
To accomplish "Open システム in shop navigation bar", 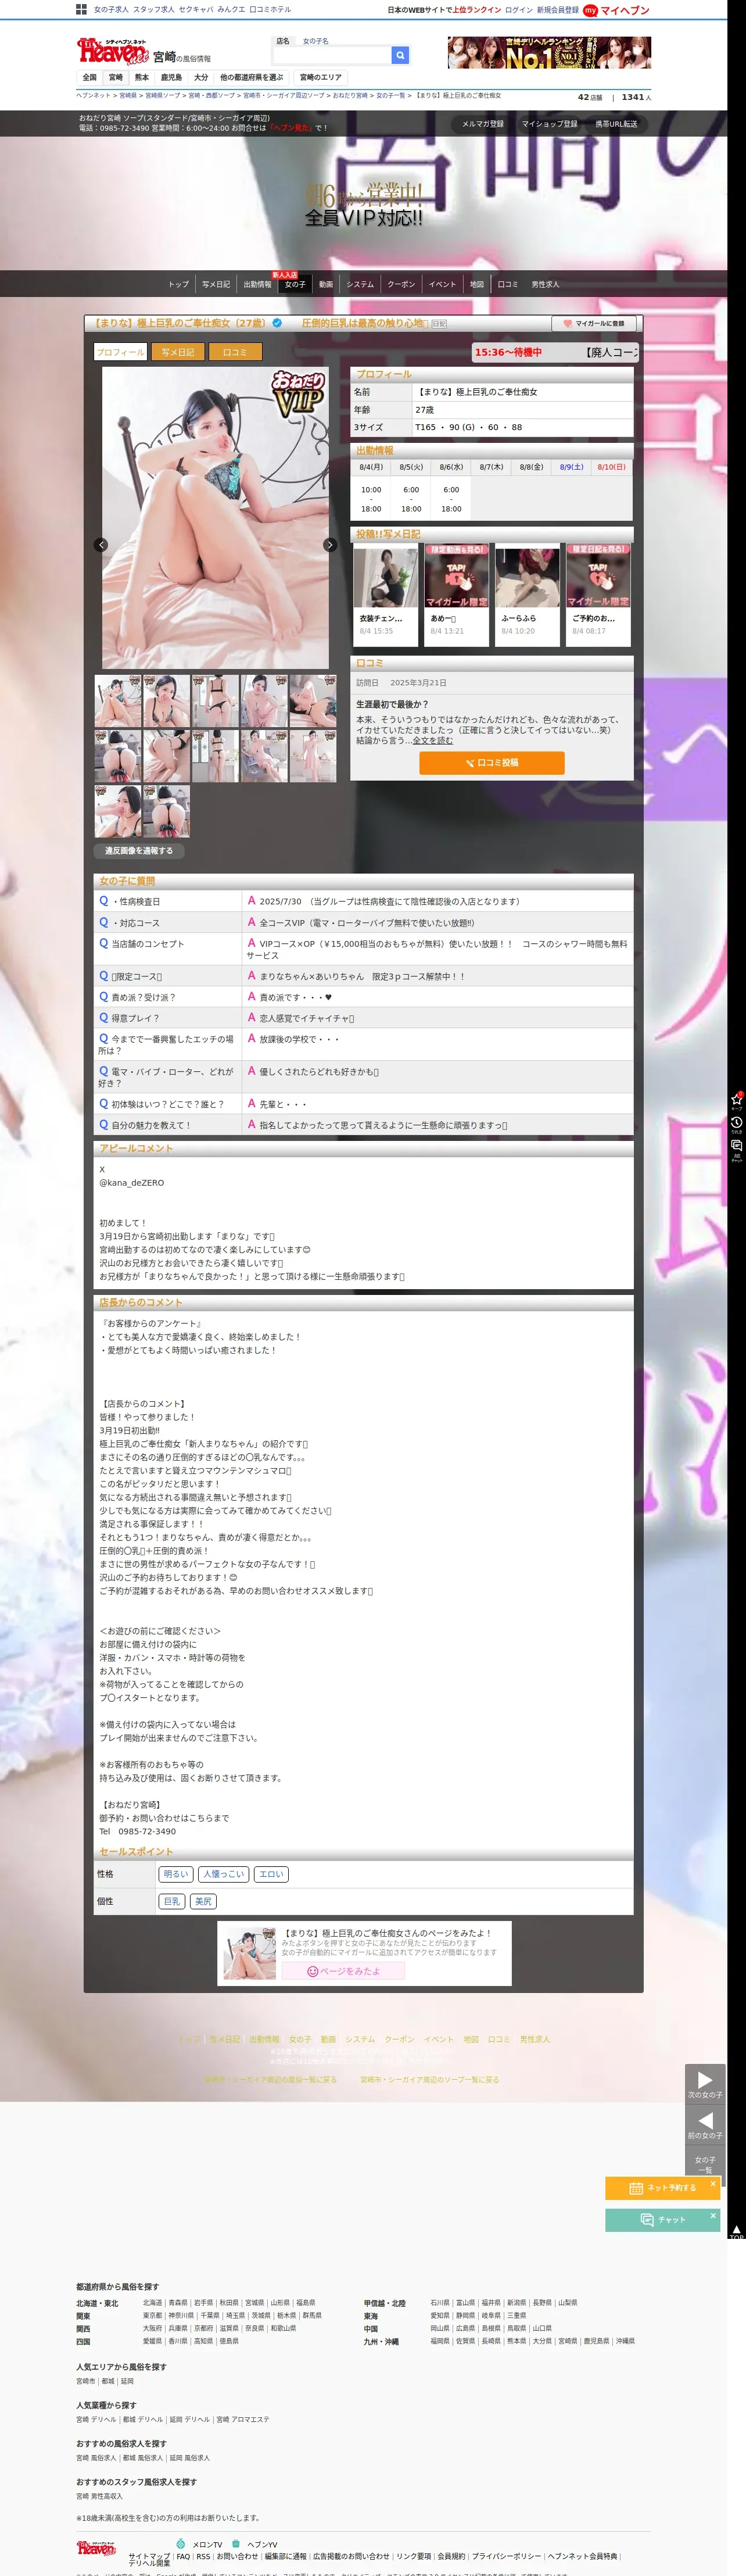I will click(360, 285).
